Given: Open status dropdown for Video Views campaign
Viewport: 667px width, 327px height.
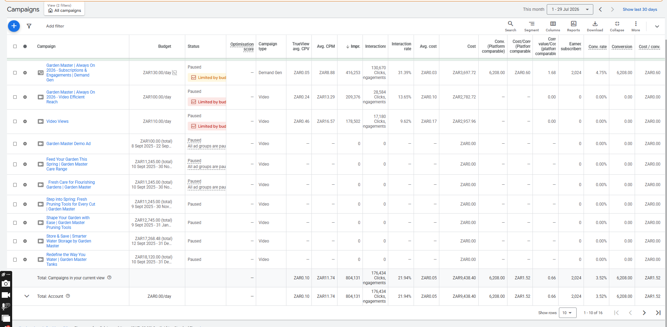Looking at the screenshot, I should pyautogui.click(x=25, y=121).
